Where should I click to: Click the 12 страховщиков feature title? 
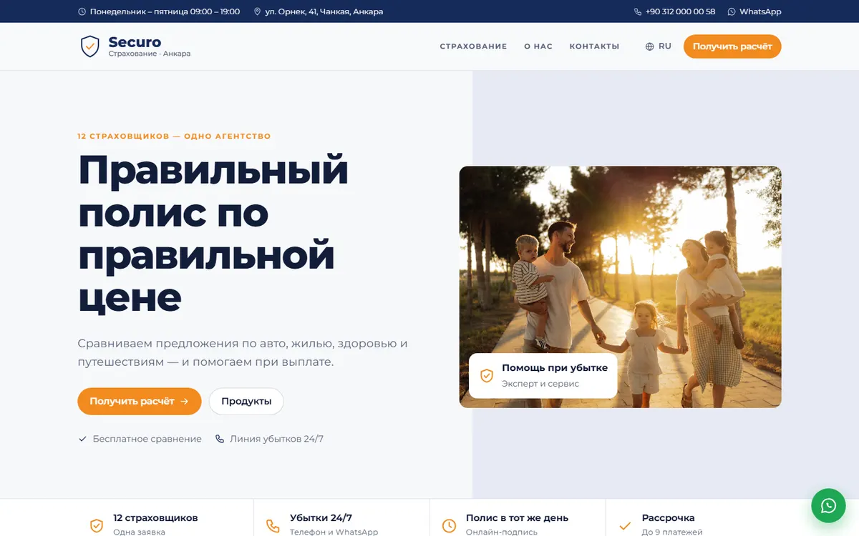pyautogui.click(x=155, y=518)
